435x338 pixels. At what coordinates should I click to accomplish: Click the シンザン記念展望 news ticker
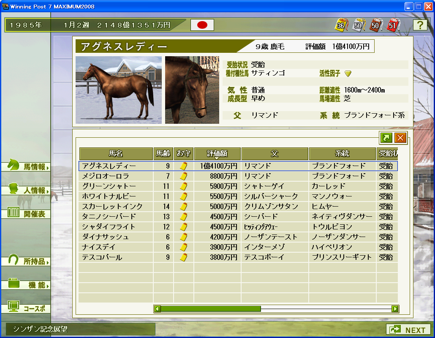80,329
